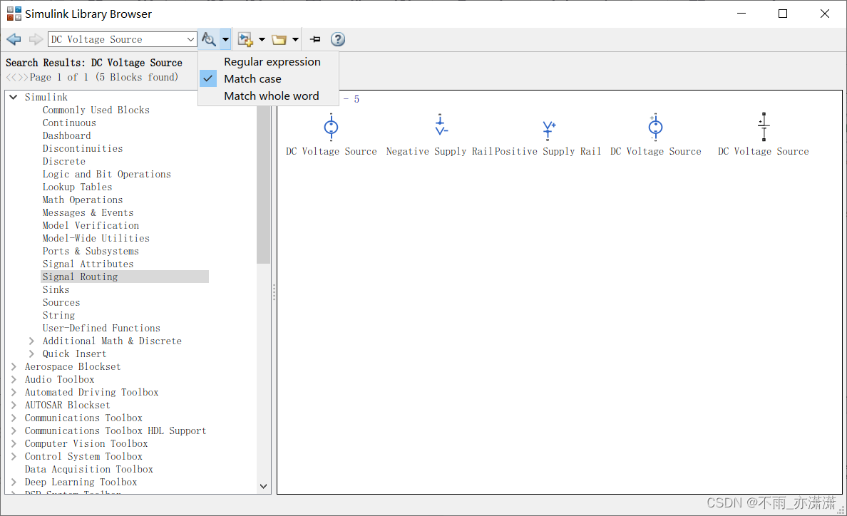
Task: Pin the library browser with pin icon
Action: point(315,39)
